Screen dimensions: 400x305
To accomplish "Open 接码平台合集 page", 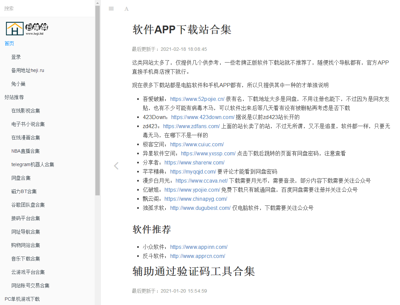I will pyautogui.click(x=26, y=219).
